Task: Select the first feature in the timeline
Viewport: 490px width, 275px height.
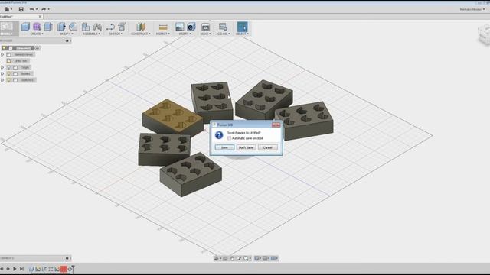Action: (x=31, y=269)
